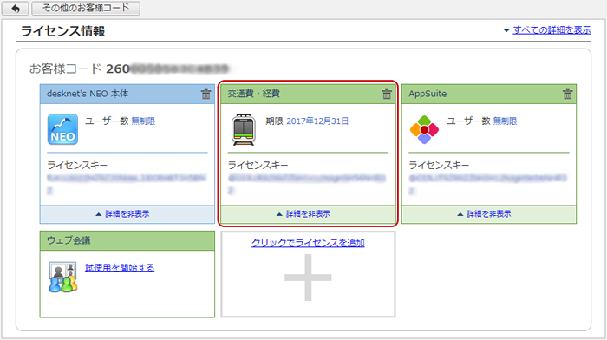This screenshot has height=340, width=607.
Task: Collapse details on desknet's NEO 本体 card
Action: tap(127, 214)
